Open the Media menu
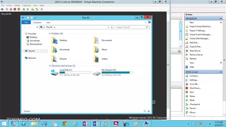This screenshot has height=127, width=226. 17,5
